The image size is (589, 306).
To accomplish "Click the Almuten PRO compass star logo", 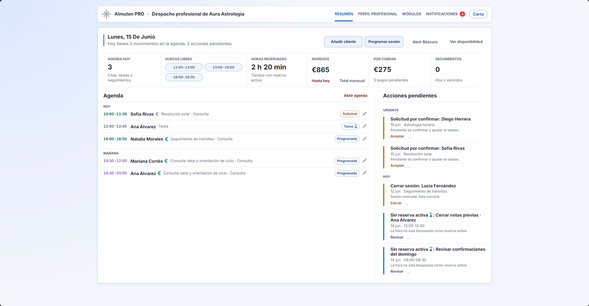I will (x=107, y=14).
